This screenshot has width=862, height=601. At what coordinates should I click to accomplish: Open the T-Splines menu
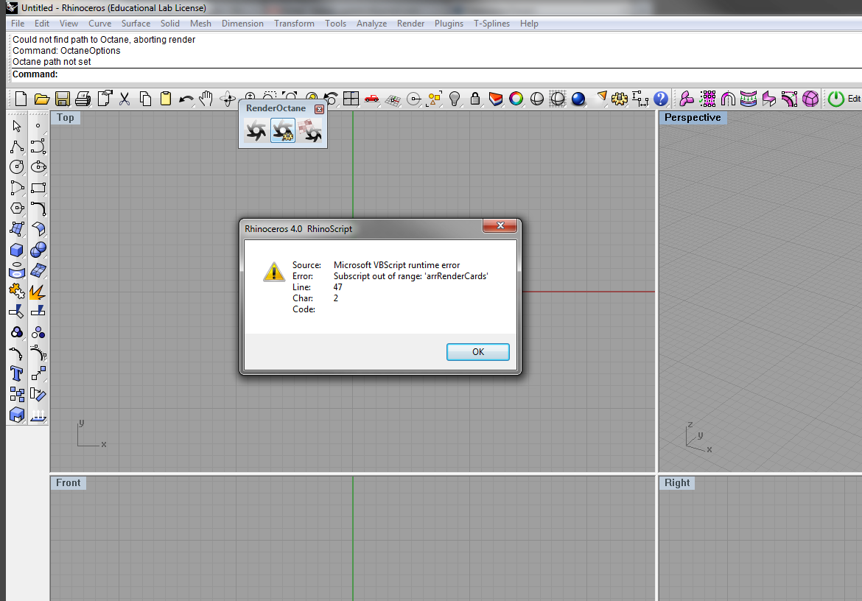click(491, 24)
